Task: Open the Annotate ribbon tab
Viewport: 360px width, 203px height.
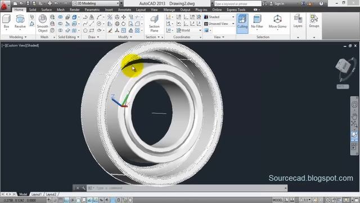Action: tap(124, 10)
